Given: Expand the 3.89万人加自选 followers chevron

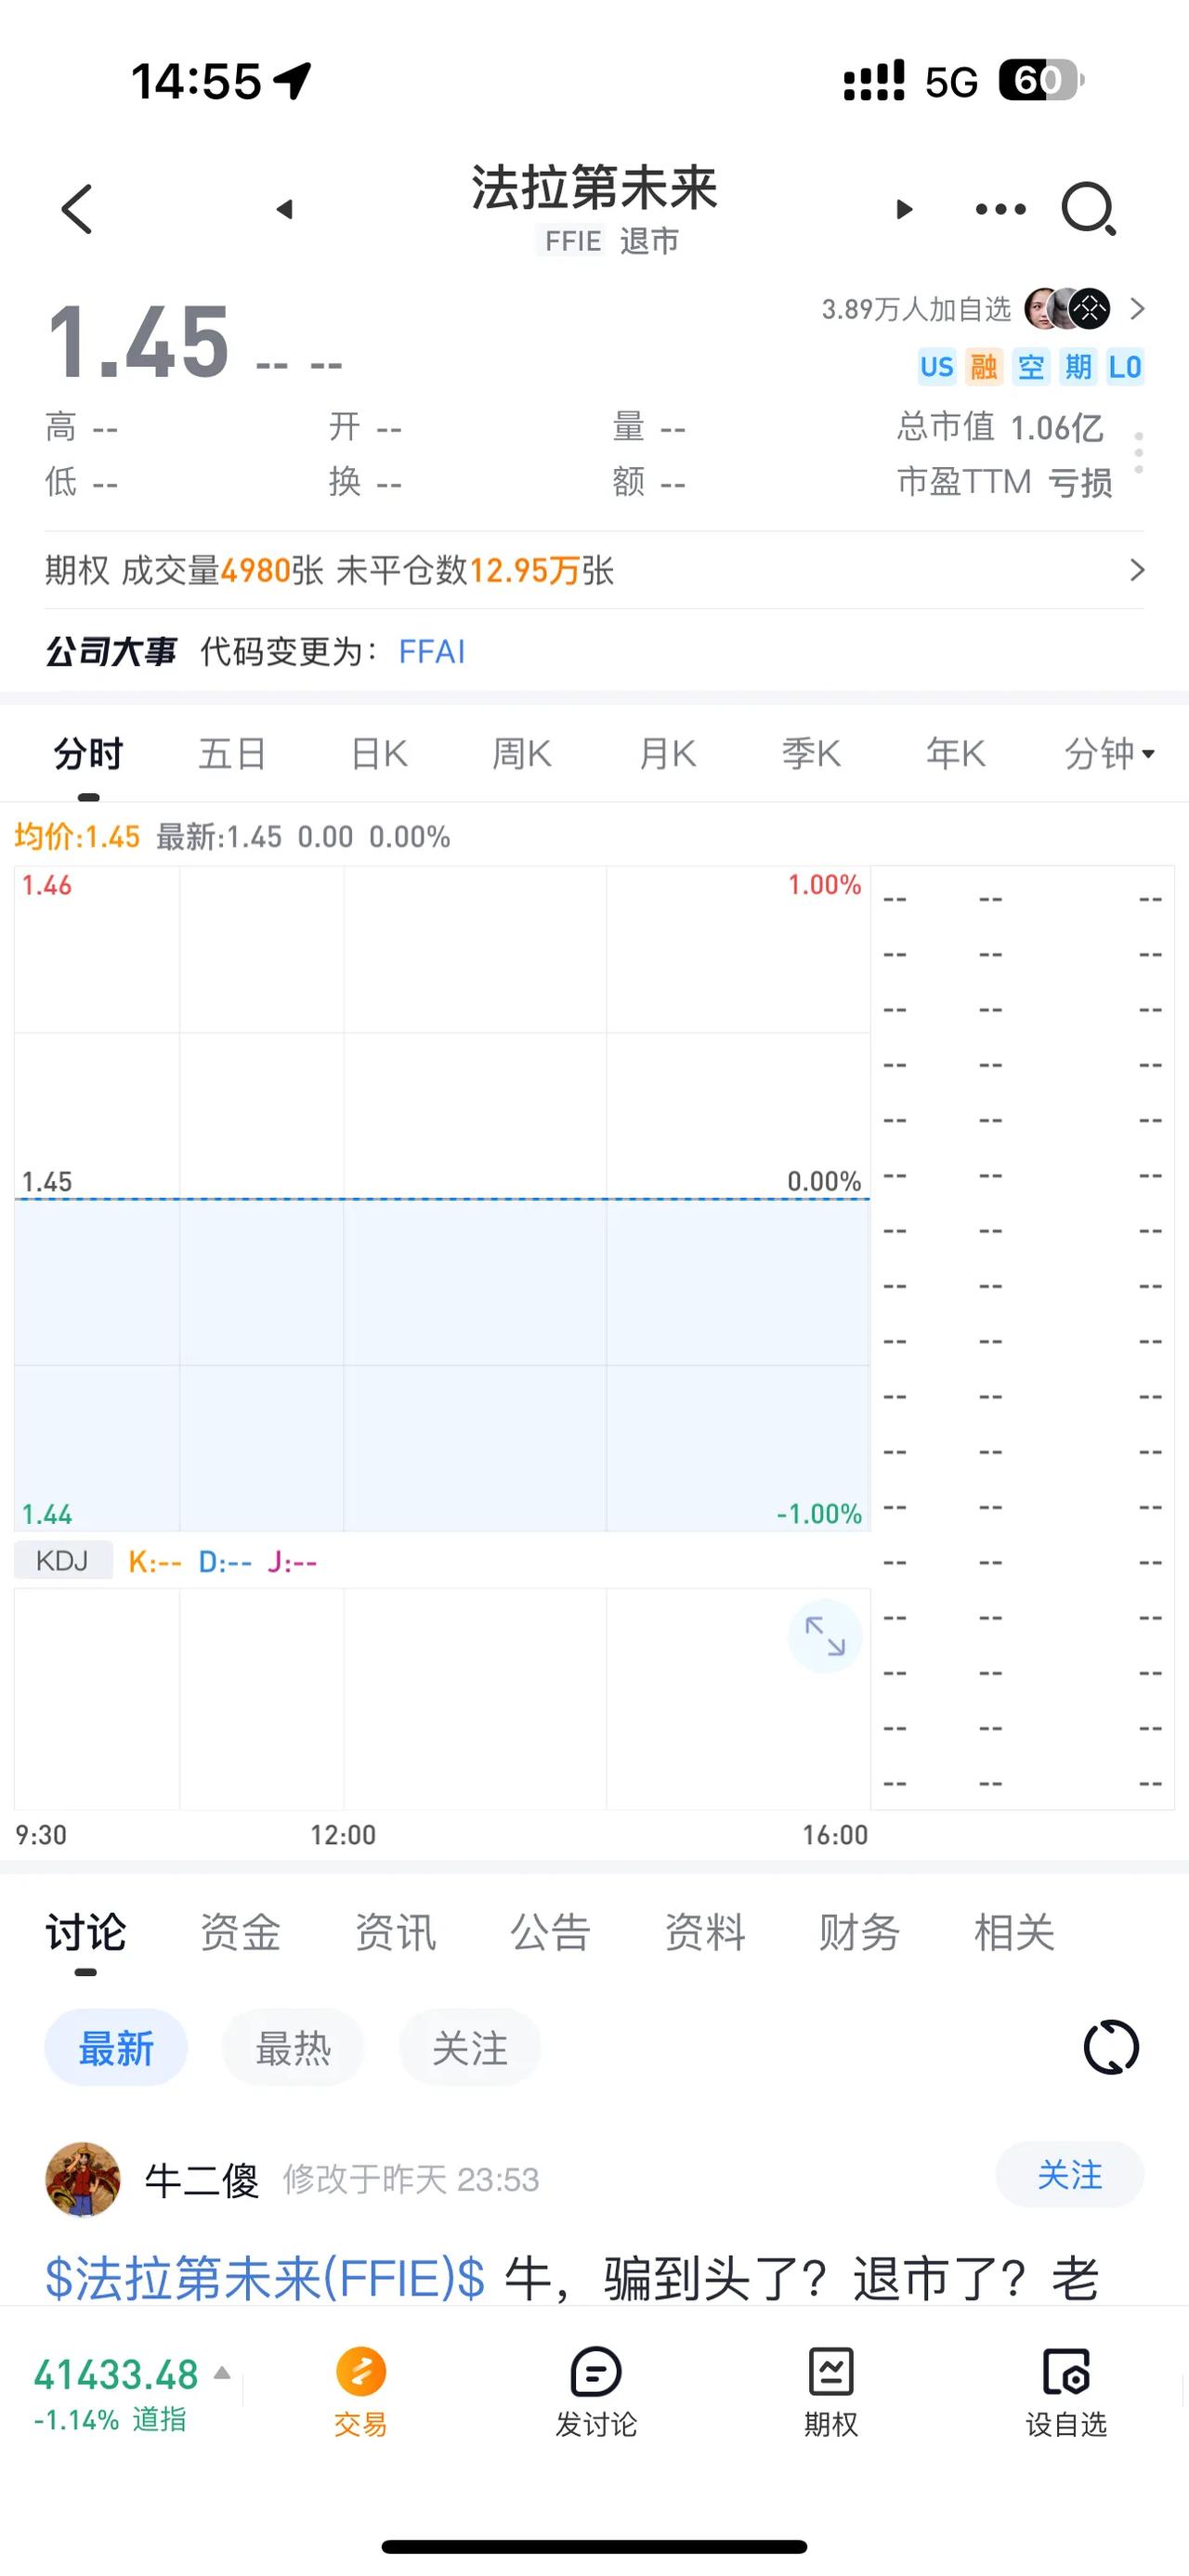Looking at the screenshot, I should (x=1137, y=309).
